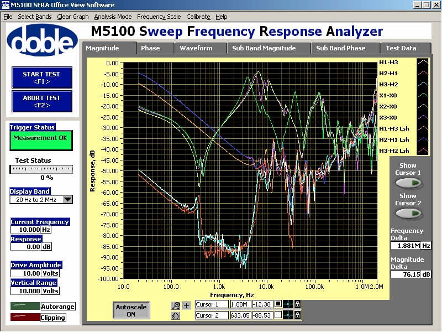Click H3-H2 Lsh trace line icon

423,151
